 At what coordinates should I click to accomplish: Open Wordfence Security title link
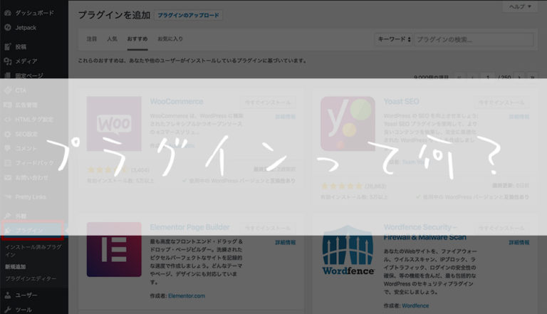tap(425, 232)
